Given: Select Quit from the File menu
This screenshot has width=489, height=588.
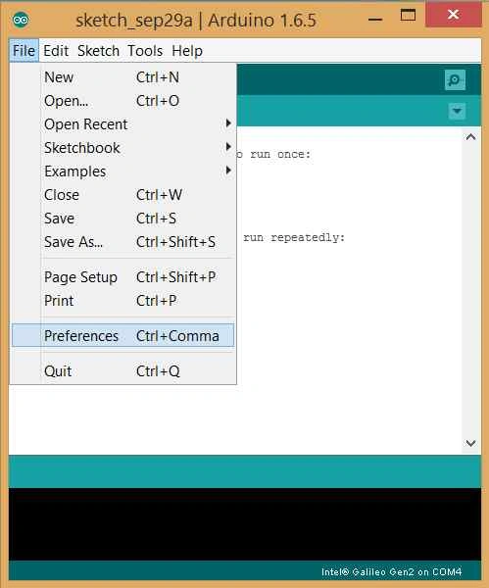Looking at the screenshot, I should coord(123,371).
